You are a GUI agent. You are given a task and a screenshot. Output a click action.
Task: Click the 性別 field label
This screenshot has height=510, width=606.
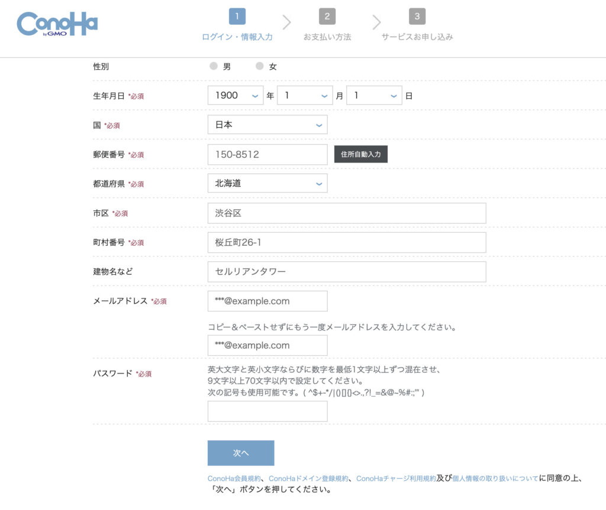coord(101,66)
